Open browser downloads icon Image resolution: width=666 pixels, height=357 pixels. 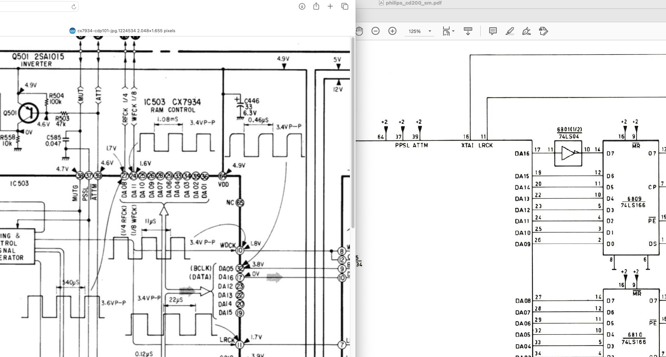coord(302,6)
